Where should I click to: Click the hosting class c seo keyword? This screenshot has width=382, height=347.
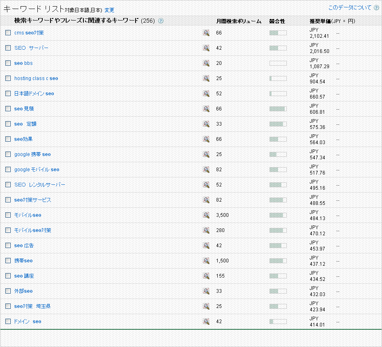coord(36,78)
